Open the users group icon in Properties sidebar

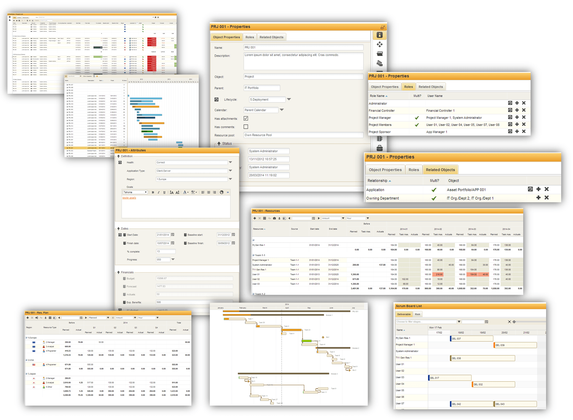[379, 63]
